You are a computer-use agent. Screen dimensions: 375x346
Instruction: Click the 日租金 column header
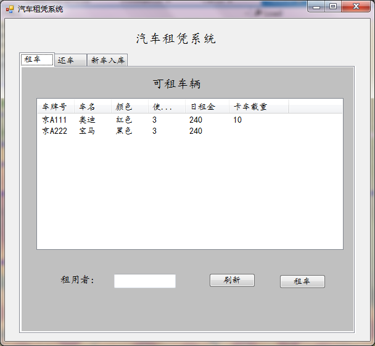pos(207,107)
